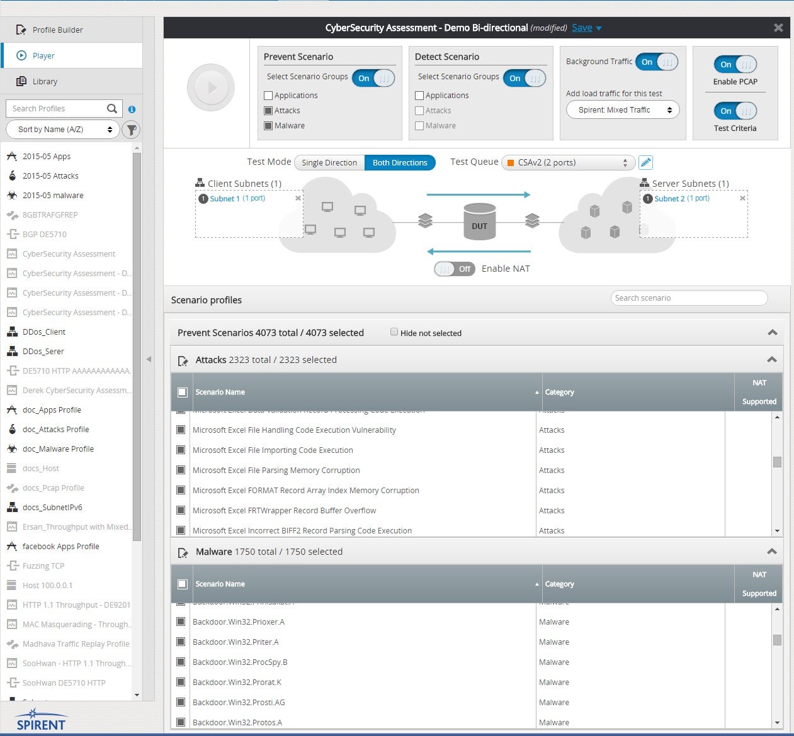Open Subnet 2 link

(669, 198)
